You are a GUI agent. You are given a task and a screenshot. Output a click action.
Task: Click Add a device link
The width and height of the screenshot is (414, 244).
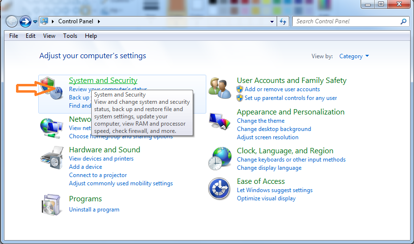point(85,167)
